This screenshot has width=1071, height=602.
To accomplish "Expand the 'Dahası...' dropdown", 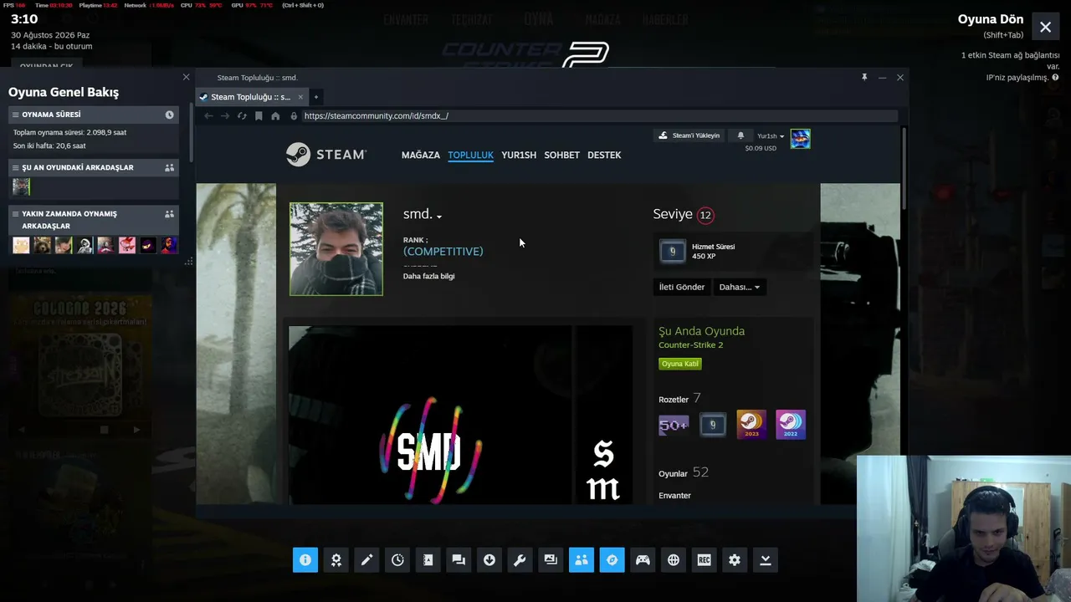I will 739,287.
